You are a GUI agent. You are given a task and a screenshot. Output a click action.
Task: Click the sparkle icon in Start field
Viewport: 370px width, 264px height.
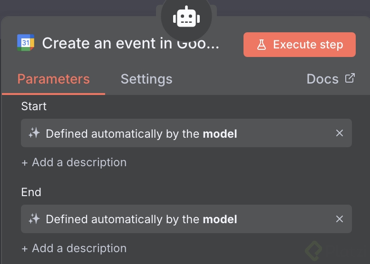coord(34,133)
